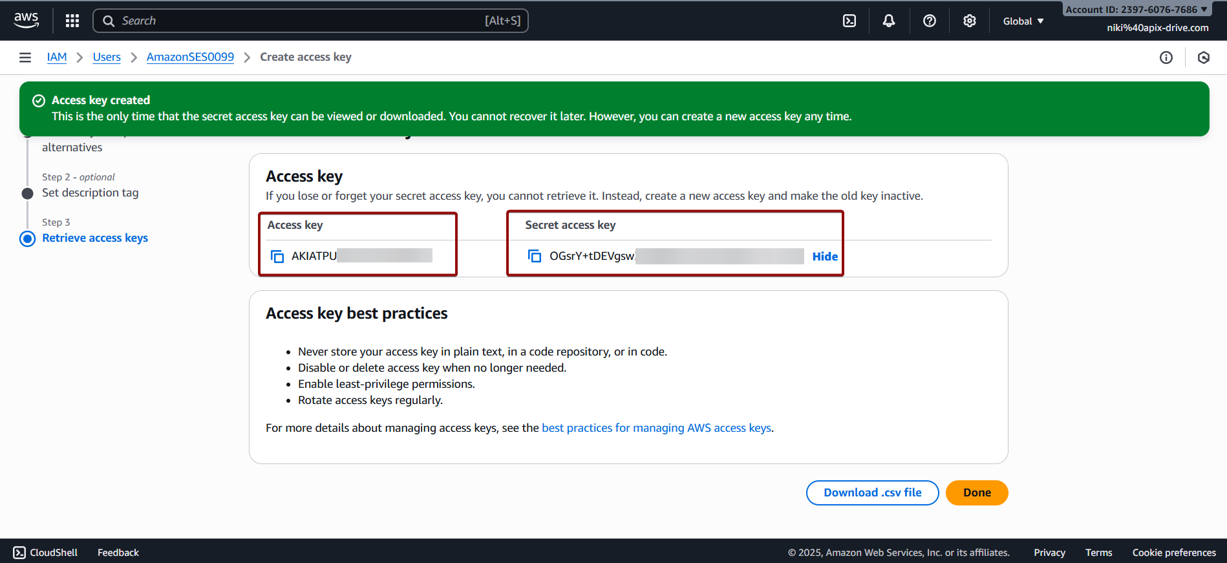Toggle the side navigation hamburger menu

point(25,58)
